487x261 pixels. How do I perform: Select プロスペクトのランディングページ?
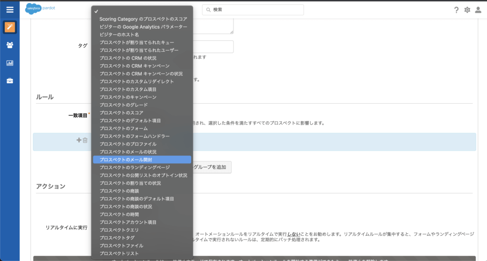(142, 167)
